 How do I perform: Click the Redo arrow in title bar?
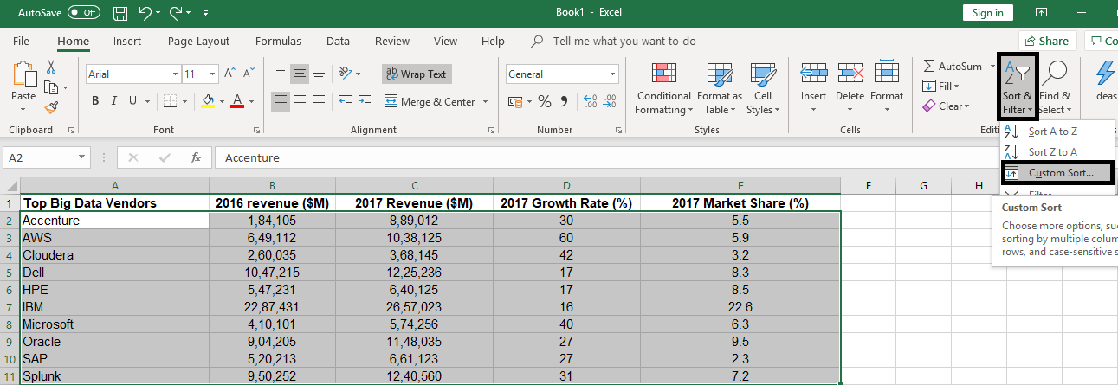coord(177,14)
